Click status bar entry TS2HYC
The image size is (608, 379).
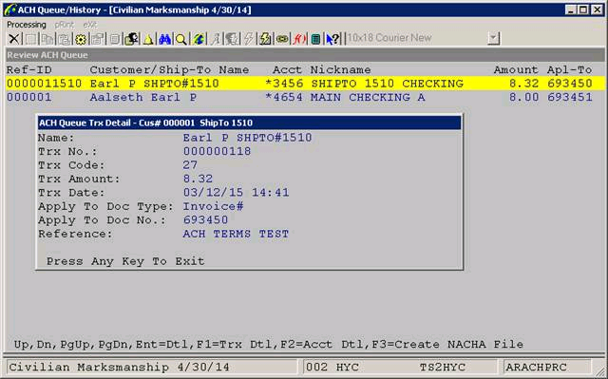(x=443, y=367)
